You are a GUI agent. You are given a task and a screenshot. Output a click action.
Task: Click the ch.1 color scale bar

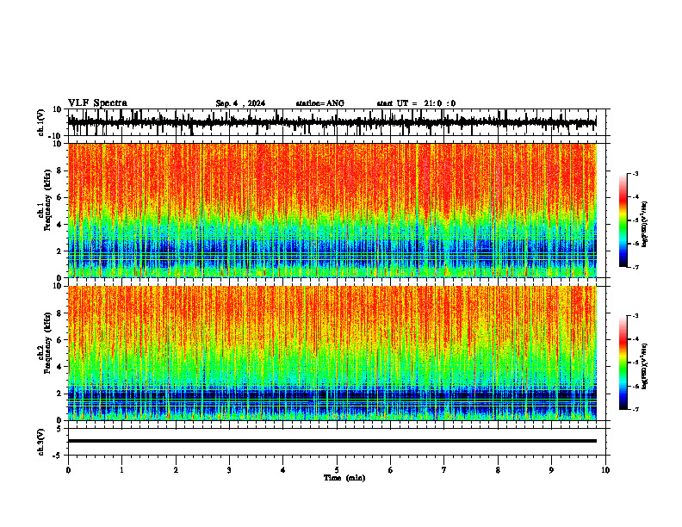pos(623,220)
